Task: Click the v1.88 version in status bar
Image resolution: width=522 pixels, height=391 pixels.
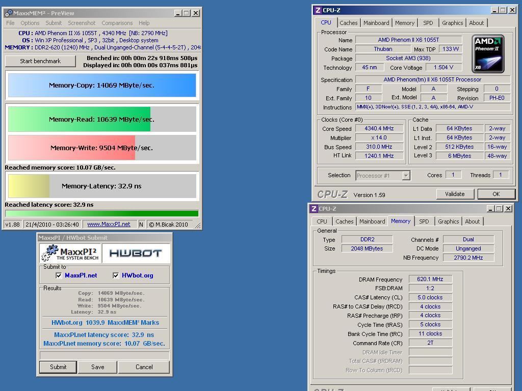Action: pyautogui.click(x=13, y=225)
